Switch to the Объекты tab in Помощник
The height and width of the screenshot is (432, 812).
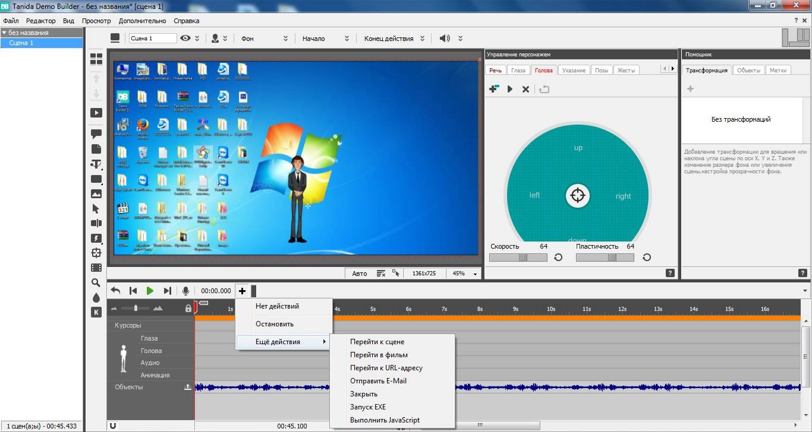point(748,70)
